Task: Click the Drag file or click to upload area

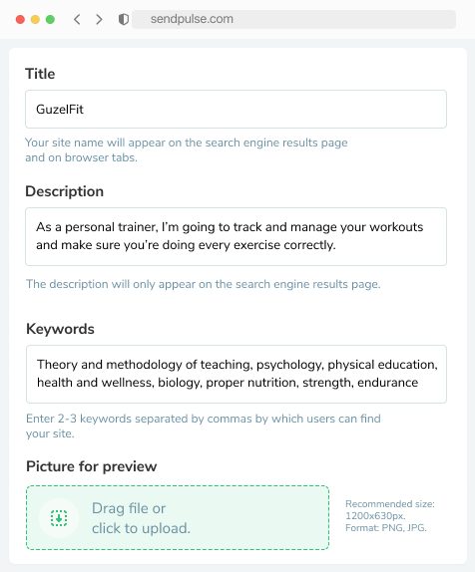Action: 178,517
